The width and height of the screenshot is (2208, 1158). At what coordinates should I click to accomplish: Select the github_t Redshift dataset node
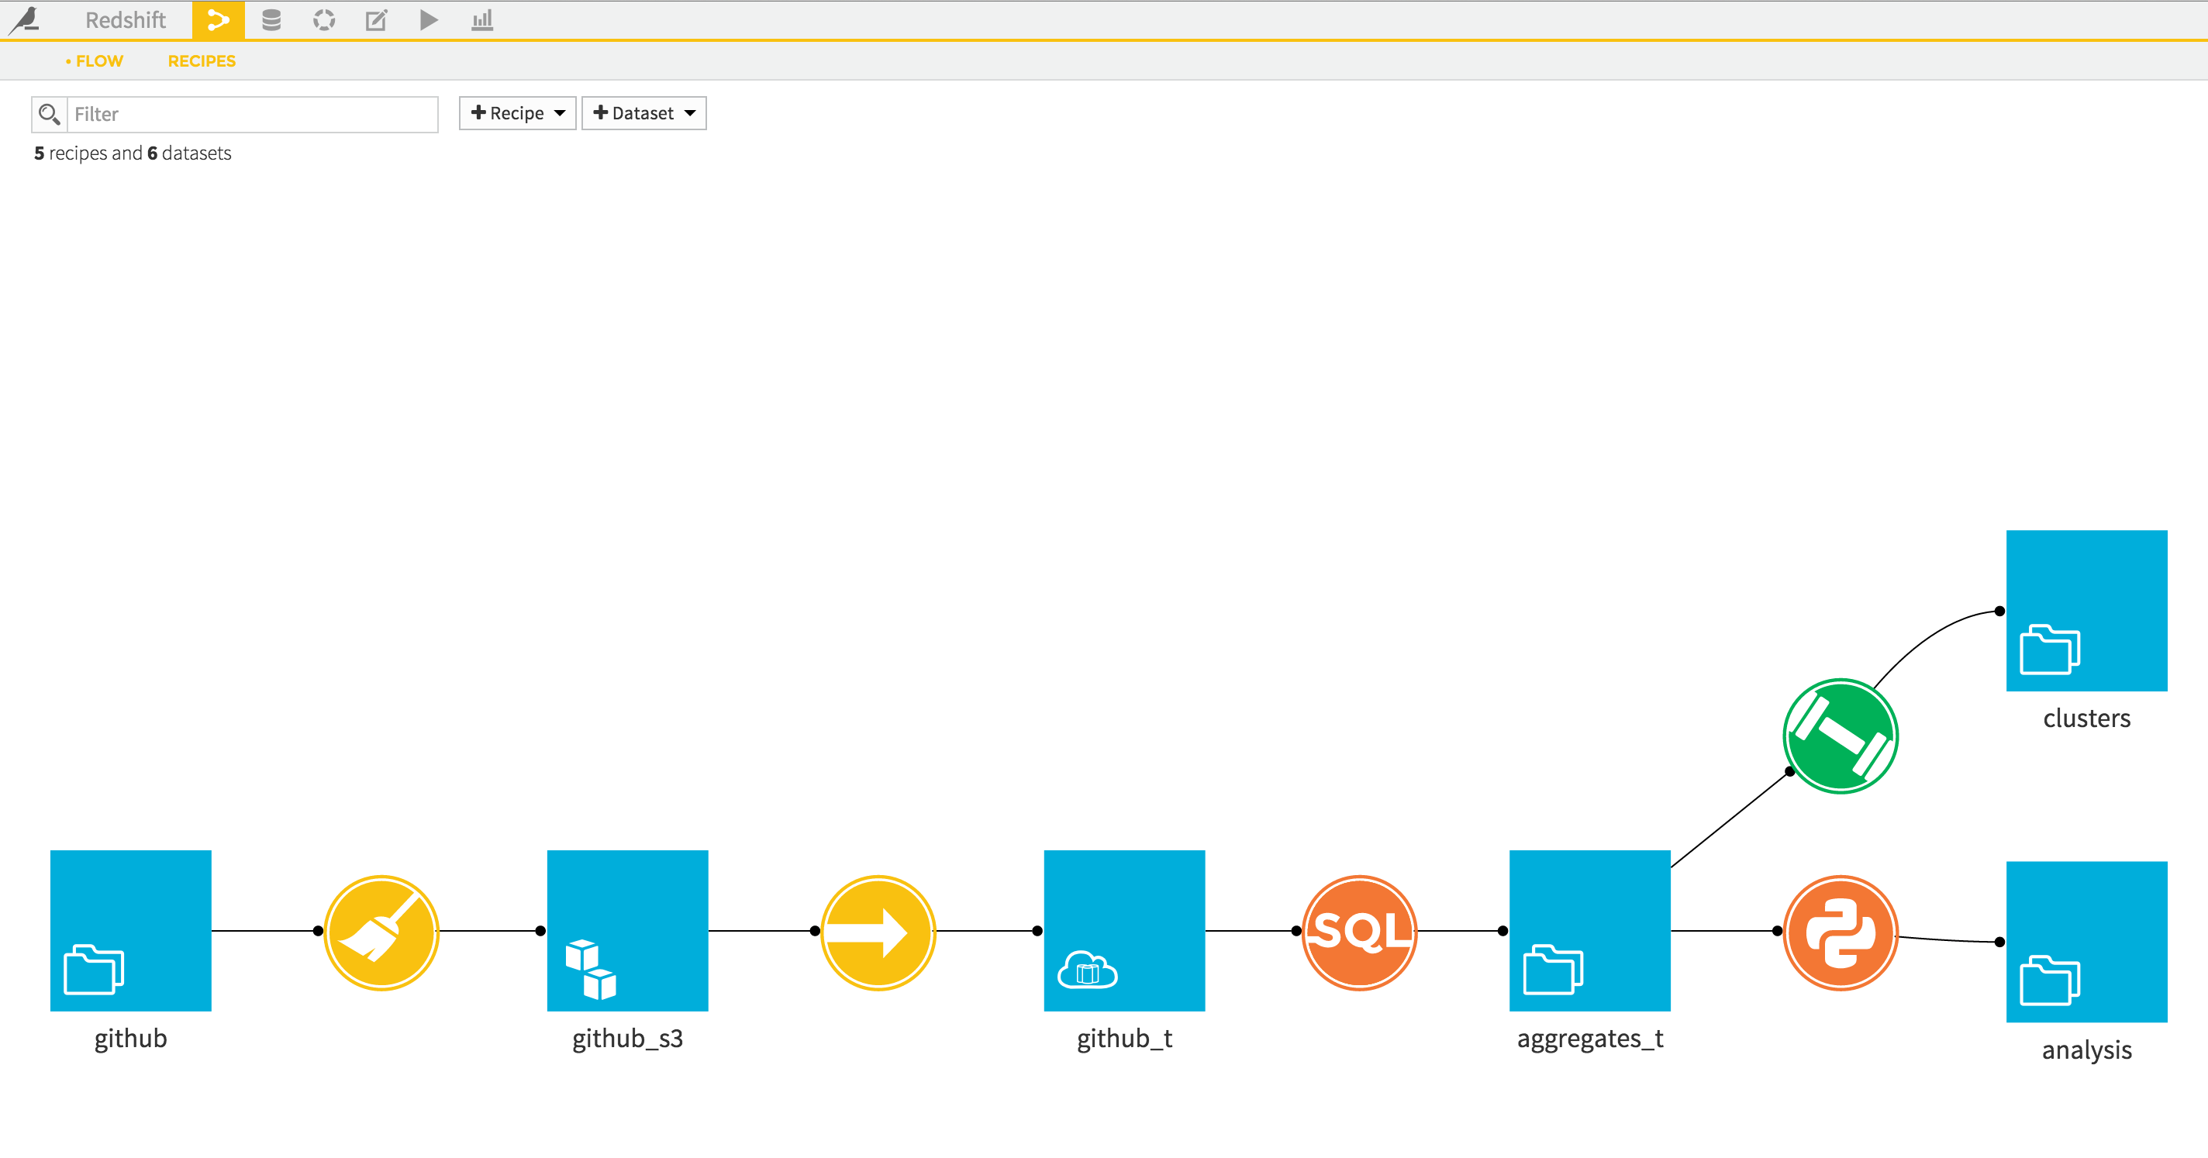pos(1123,930)
